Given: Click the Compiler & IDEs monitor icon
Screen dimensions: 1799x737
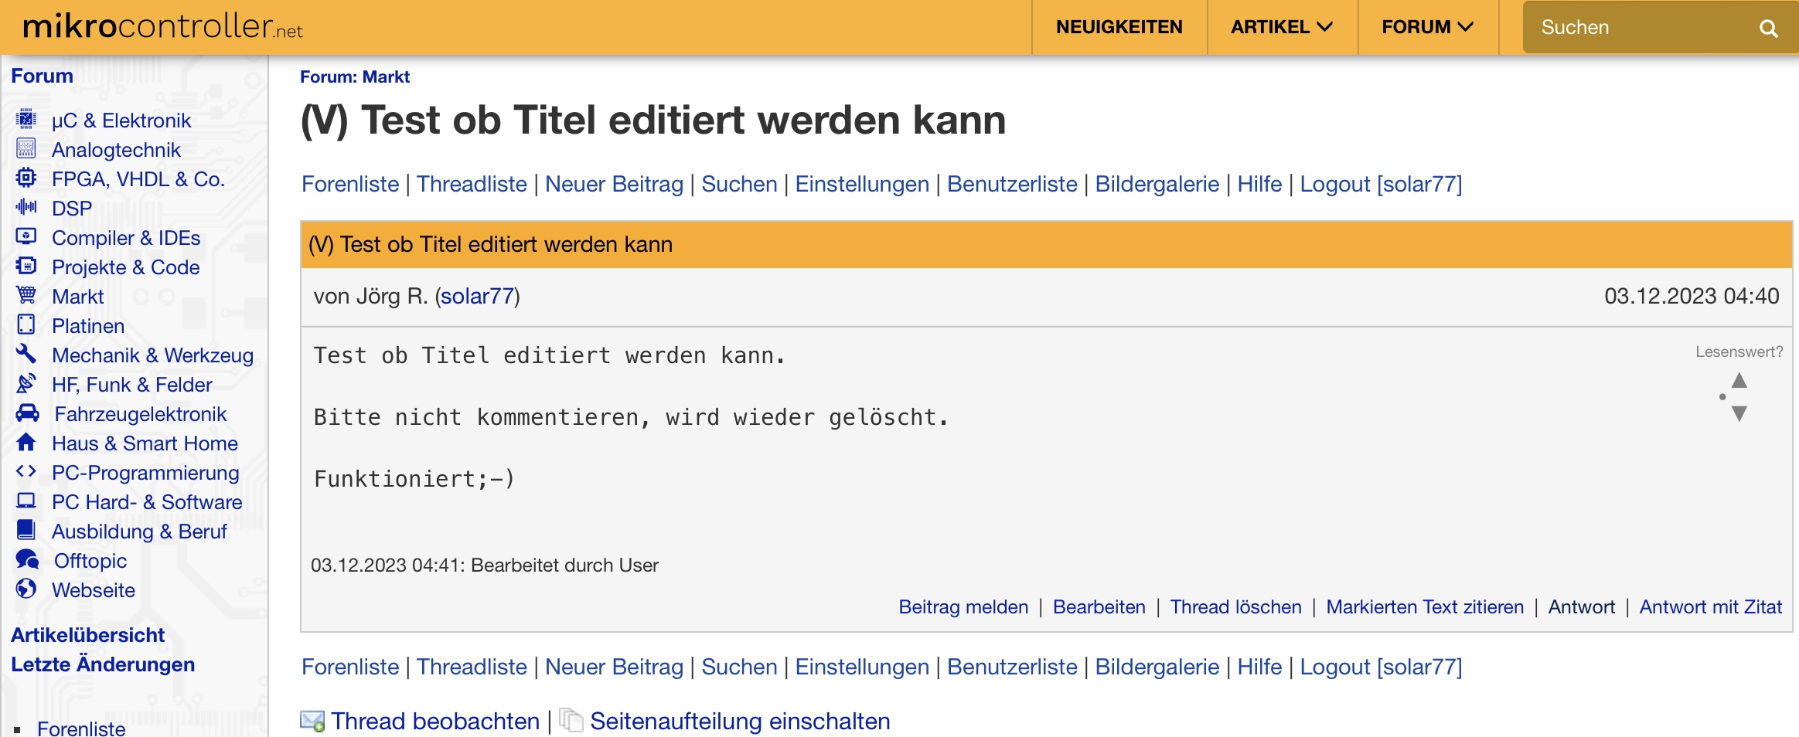Looking at the screenshot, I should tap(26, 236).
